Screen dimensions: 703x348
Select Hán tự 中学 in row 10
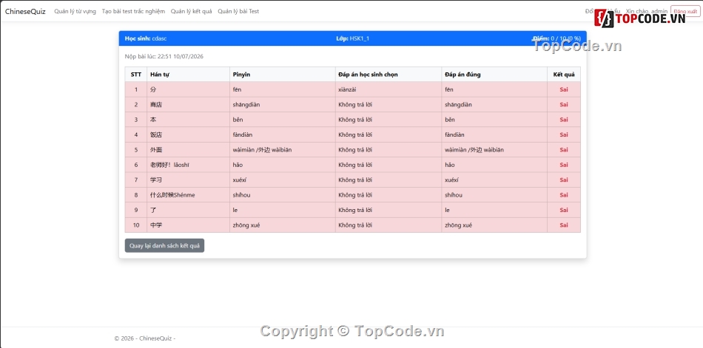pos(156,225)
